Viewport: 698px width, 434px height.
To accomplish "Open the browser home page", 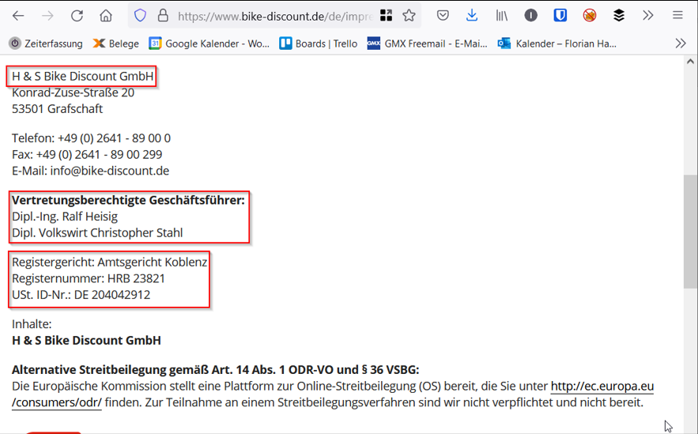I will click(x=106, y=16).
